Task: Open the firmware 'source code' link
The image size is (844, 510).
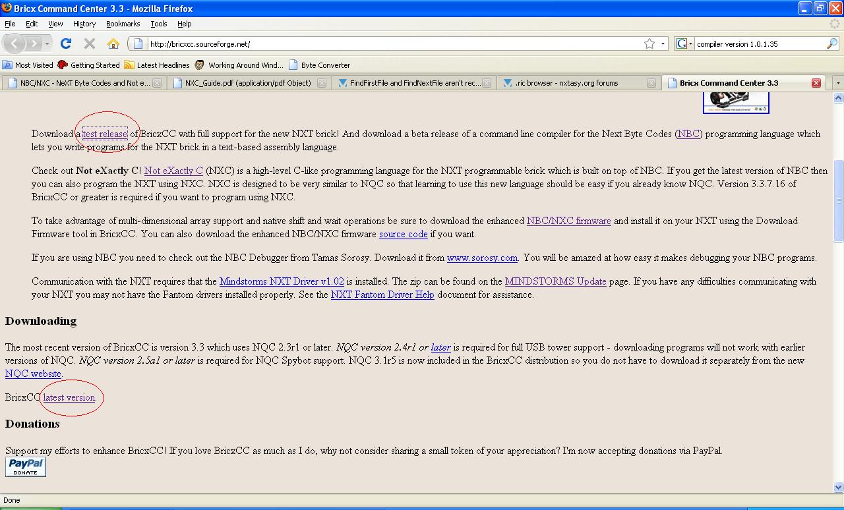Action: click(x=404, y=234)
